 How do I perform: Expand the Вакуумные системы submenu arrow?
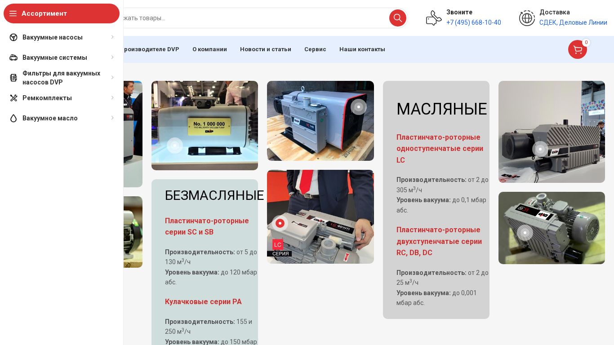tap(112, 57)
